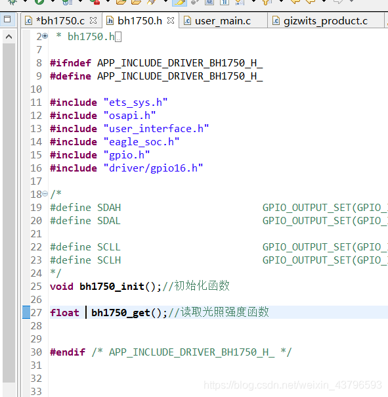The height and width of the screenshot is (397, 388).
Task: Click the restore view icon left of tabs
Action: coord(7,19)
